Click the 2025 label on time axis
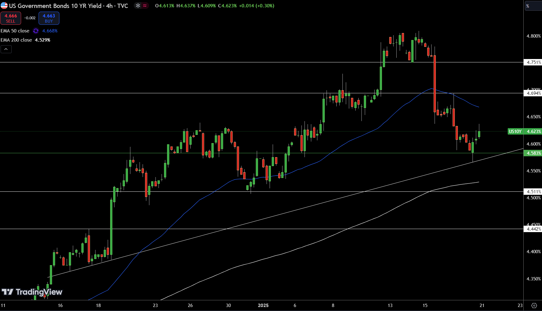This screenshot has width=542, height=311. (x=263, y=305)
